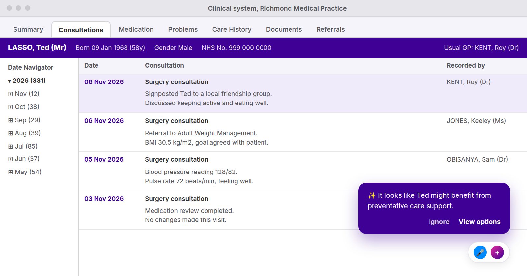Click the Born 09 Jan 1968 (58y) text
Image resolution: width=527 pixels, height=276 pixels.
point(110,48)
